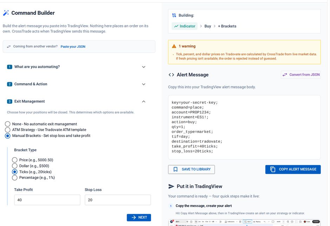This screenshot has height=226, width=330.
Task: Click the 'take_profit=40ticks;' line
Action: click(x=195, y=146)
